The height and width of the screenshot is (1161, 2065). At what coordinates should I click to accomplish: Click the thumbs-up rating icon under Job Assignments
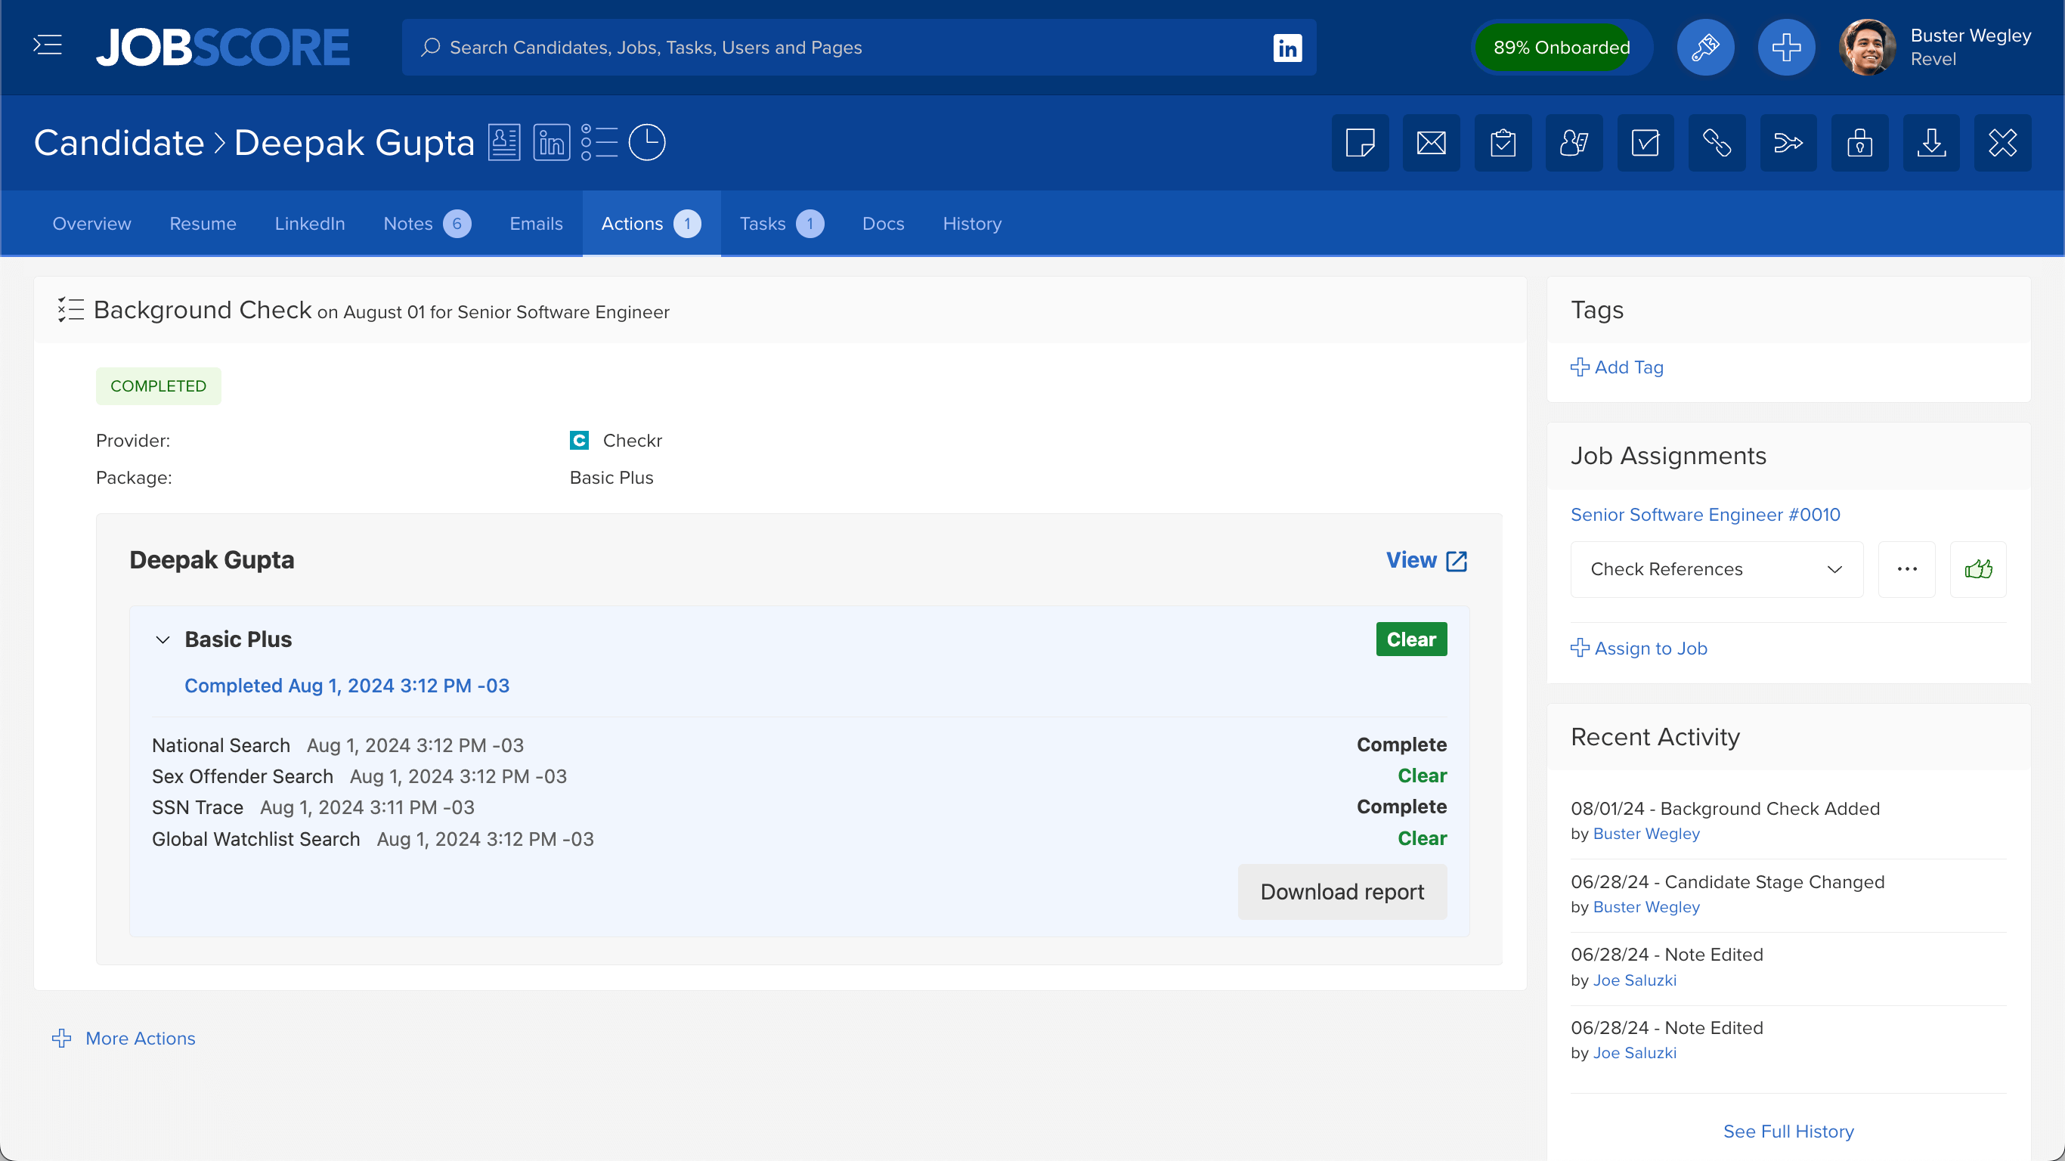point(1977,569)
